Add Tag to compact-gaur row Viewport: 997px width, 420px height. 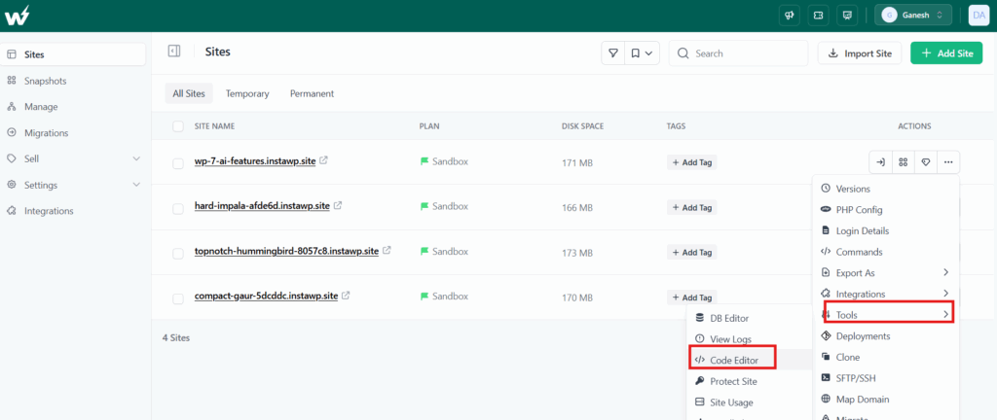coord(692,297)
